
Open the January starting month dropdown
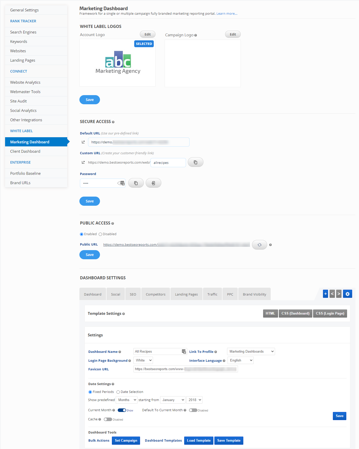(173, 400)
